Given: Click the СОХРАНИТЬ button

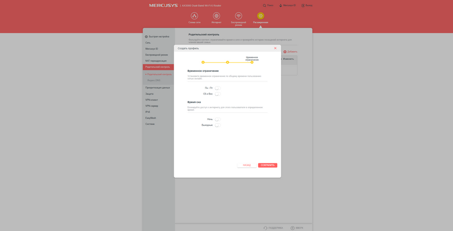Looking at the screenshot, I should 268,165.
